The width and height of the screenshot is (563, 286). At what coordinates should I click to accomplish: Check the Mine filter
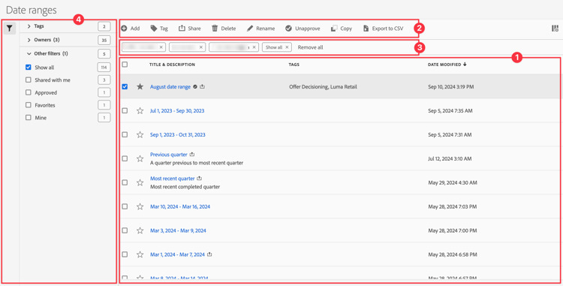[x=29, y=118]
